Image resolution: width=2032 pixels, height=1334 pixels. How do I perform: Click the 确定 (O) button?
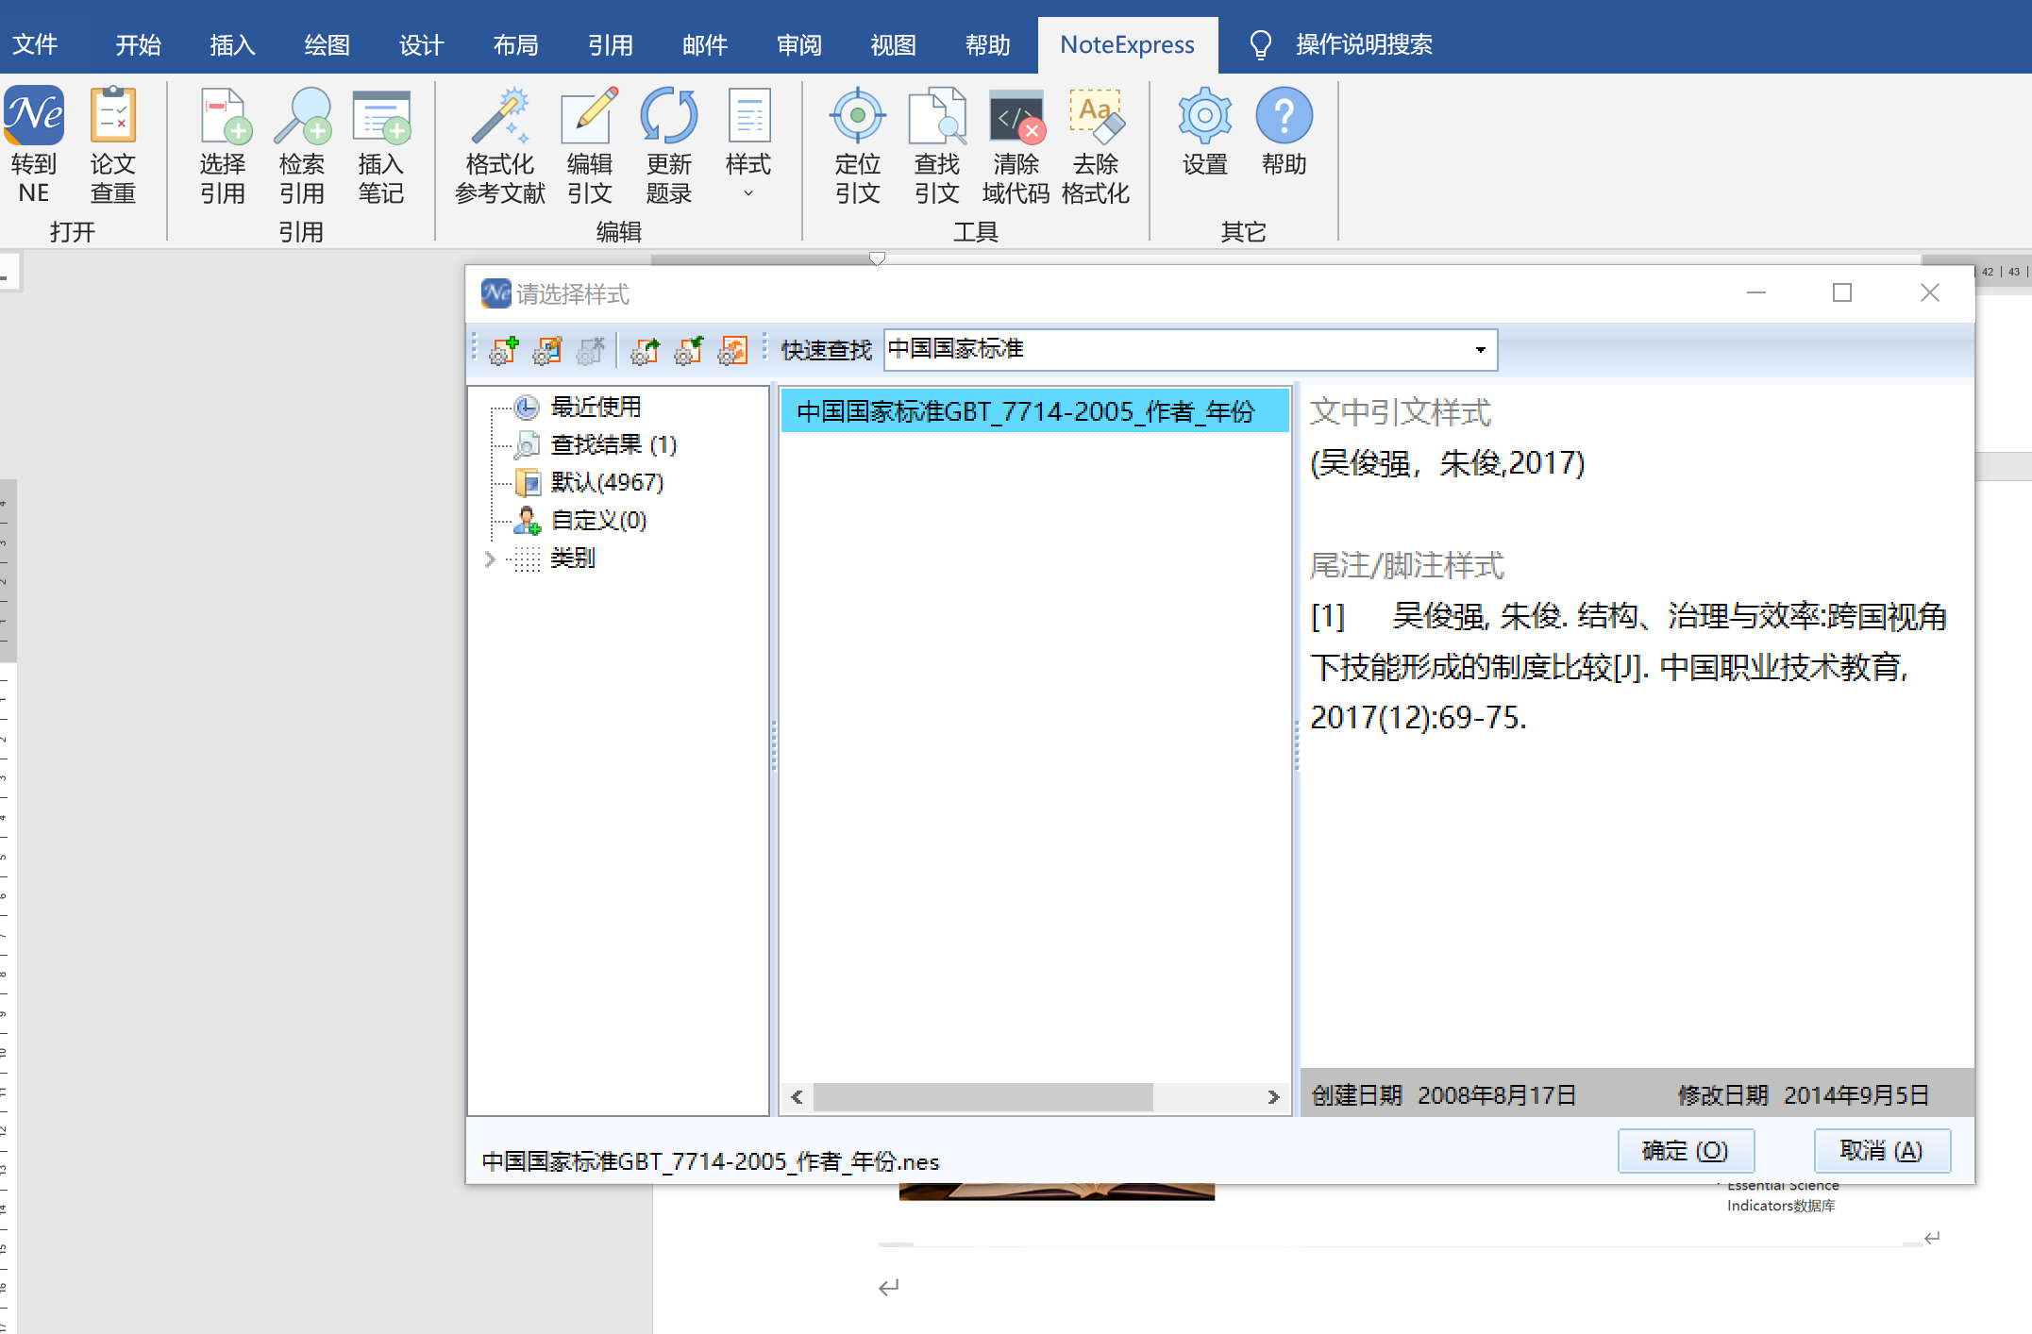(1686, 1151)
